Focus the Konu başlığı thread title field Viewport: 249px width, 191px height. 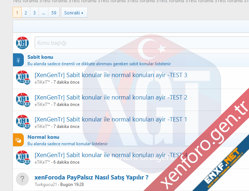pyautogui.click(x=141, y=43)
